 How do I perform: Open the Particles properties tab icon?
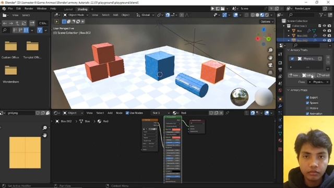[280, 113]
